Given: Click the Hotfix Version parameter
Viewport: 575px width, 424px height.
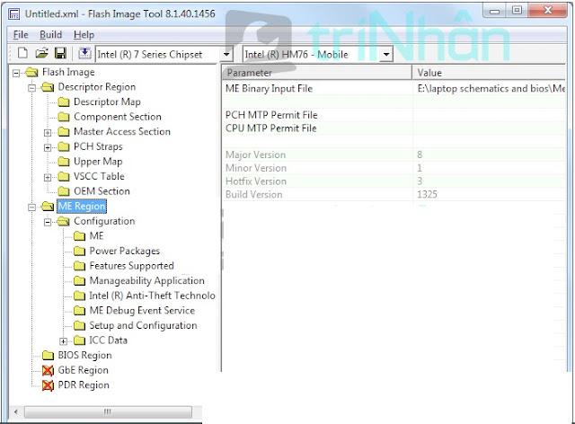Looking at the screenshot, I should point(256,181).
